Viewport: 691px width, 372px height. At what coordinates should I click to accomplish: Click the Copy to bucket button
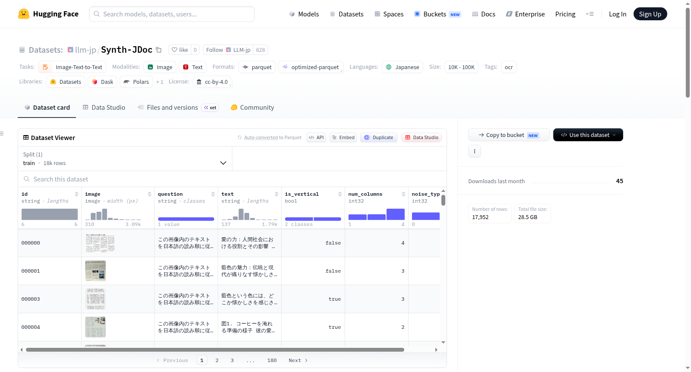tap(509, 135)
